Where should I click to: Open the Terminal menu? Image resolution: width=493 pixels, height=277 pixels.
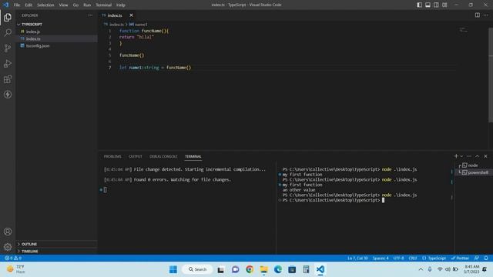click(103, 5)
